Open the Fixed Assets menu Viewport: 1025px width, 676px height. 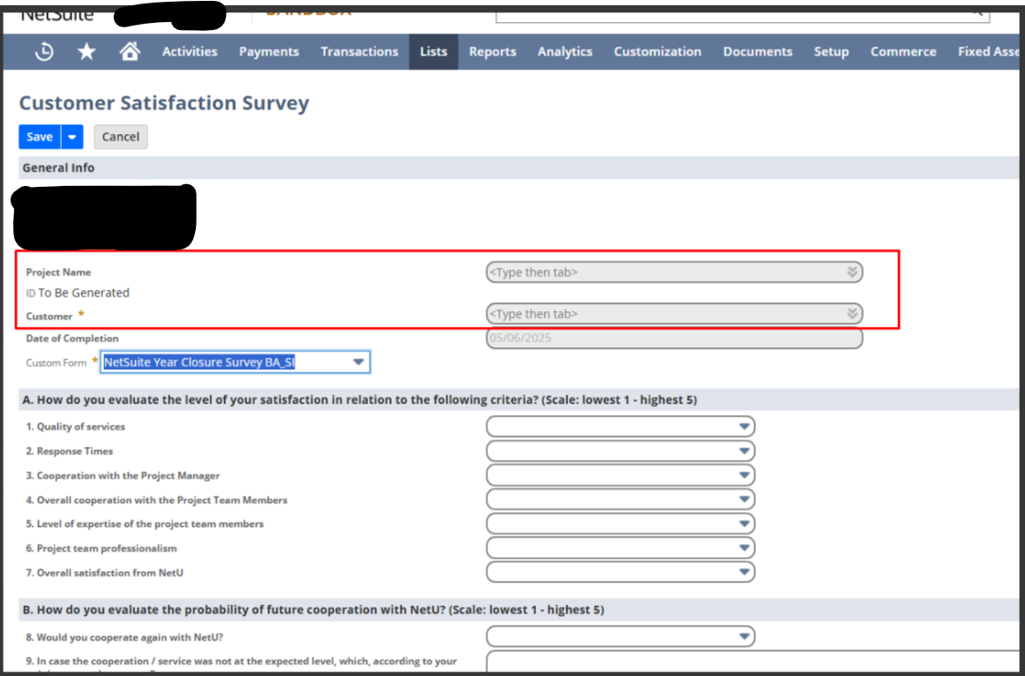[x=989, y=52]
